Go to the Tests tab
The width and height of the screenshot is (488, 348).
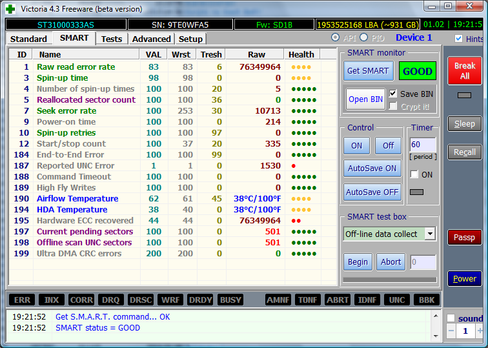pos(112,39)
